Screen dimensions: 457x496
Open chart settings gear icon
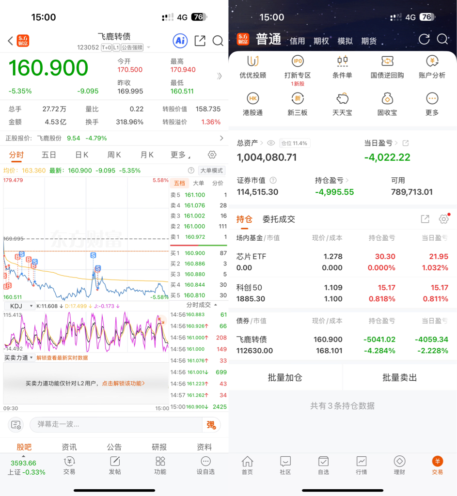click(x=212, y=155)
